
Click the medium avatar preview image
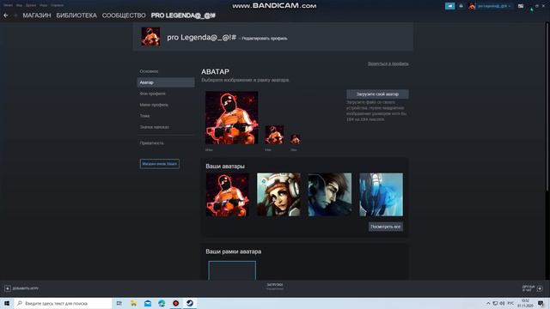coord(274,135)
